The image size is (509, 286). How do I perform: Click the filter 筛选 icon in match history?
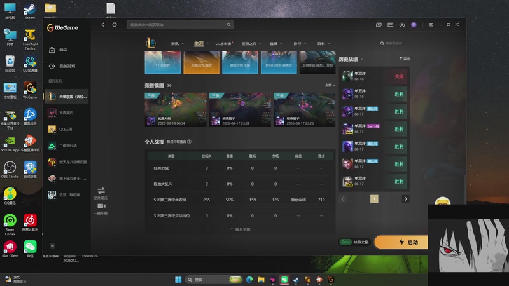(x=405, y=58)
